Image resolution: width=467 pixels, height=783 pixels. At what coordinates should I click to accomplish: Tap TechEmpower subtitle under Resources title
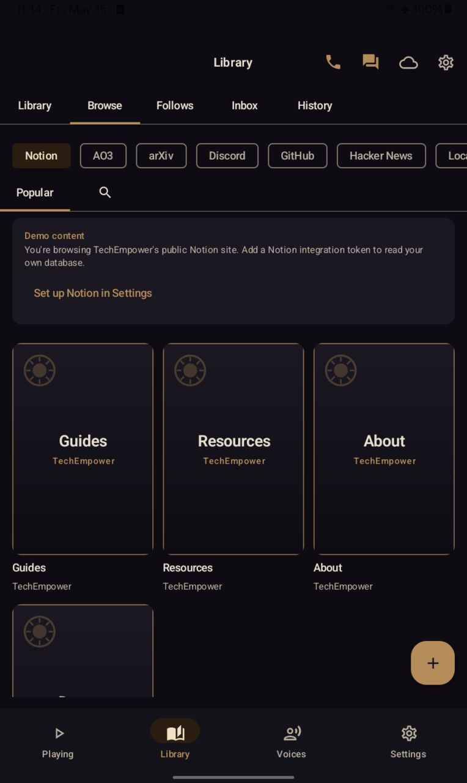(x=193, y=587)
